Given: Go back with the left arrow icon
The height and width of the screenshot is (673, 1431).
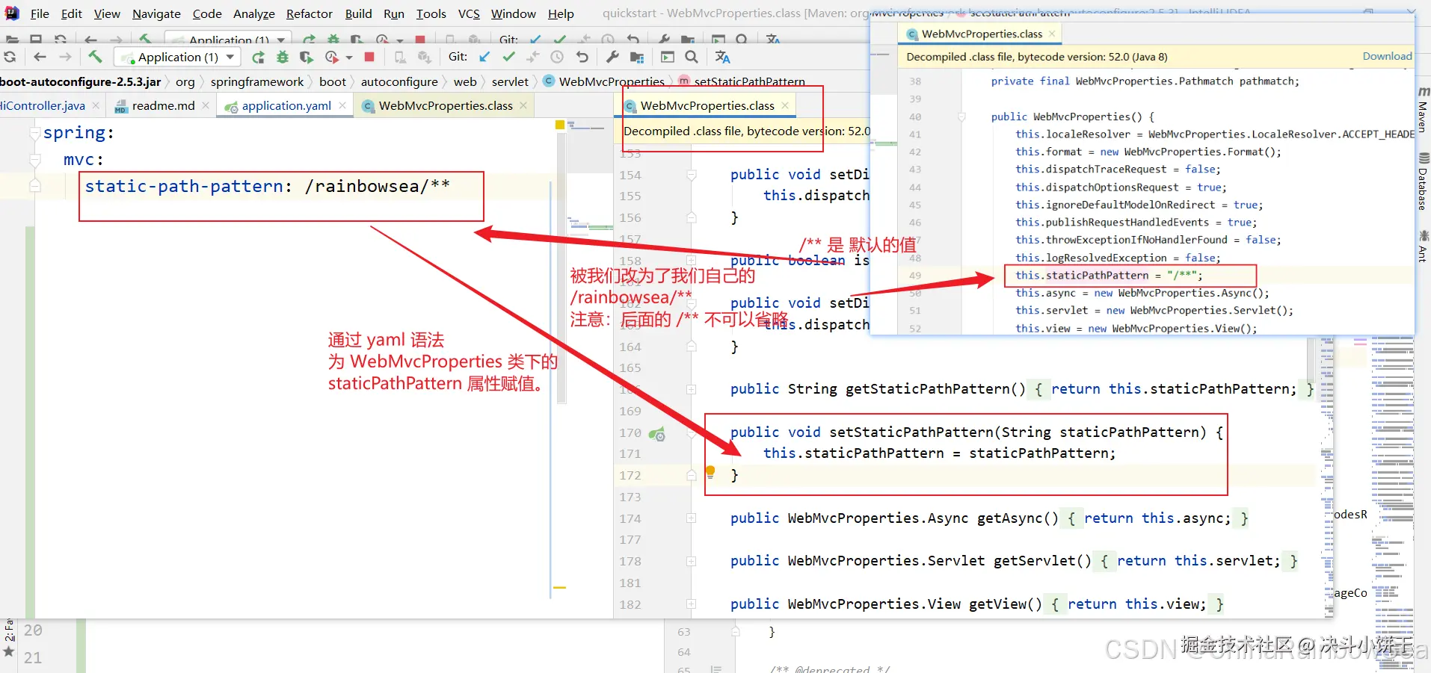Looking at the screenshot, I should (40, 57).
